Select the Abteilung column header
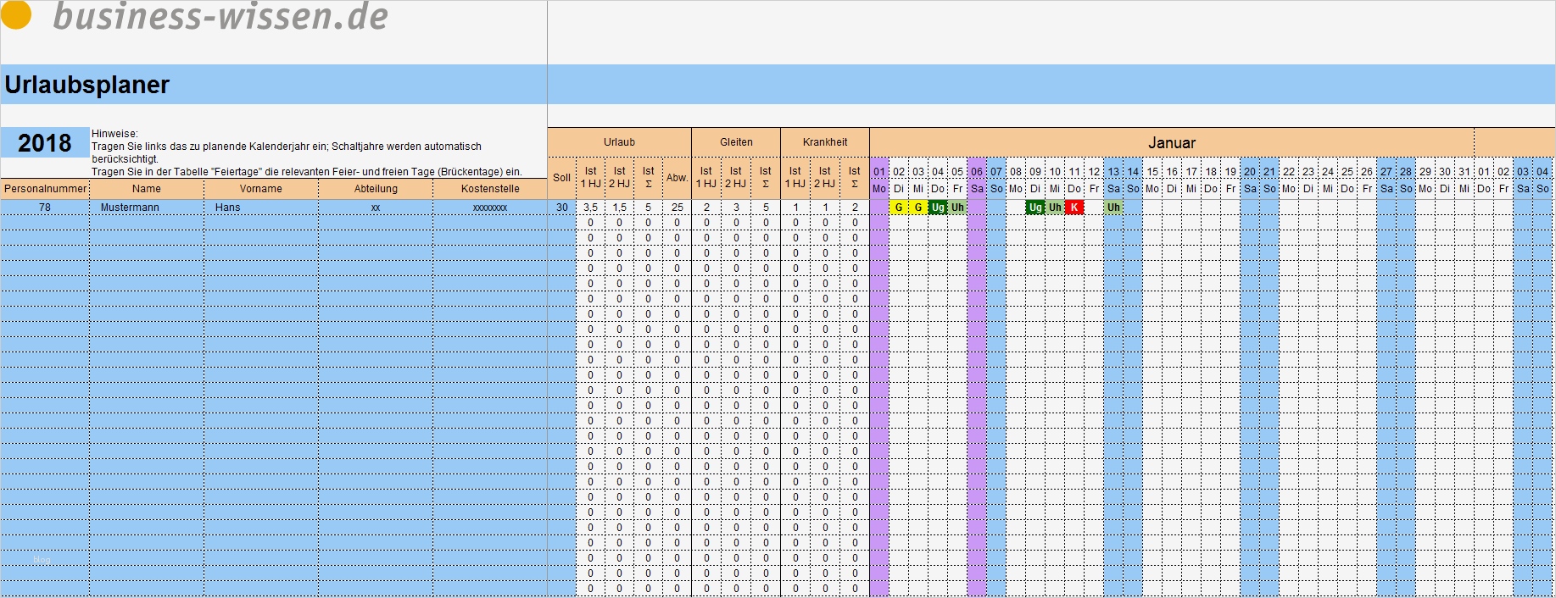Viewport: 1556px width, 598px height. point(376,189)
